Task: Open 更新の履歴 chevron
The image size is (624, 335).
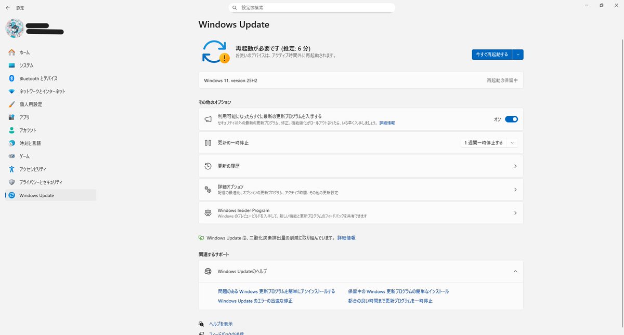Action: (515, 166)
